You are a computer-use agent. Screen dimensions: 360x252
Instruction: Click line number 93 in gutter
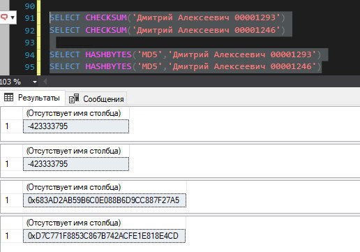[x=29, y=43]
